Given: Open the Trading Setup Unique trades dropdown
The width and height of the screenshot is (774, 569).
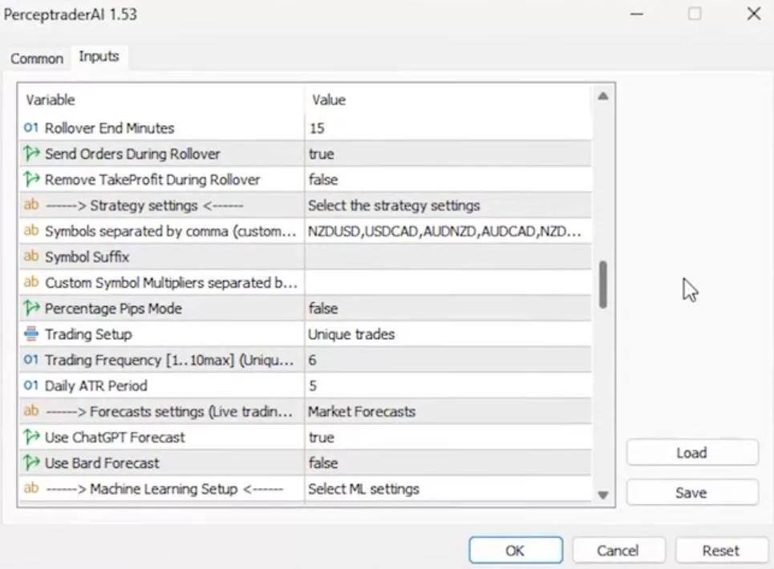Looking at the screenshot, I should click(x=448, y=334).
